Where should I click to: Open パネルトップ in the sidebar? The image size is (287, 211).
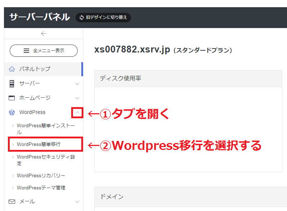point(44,69)
